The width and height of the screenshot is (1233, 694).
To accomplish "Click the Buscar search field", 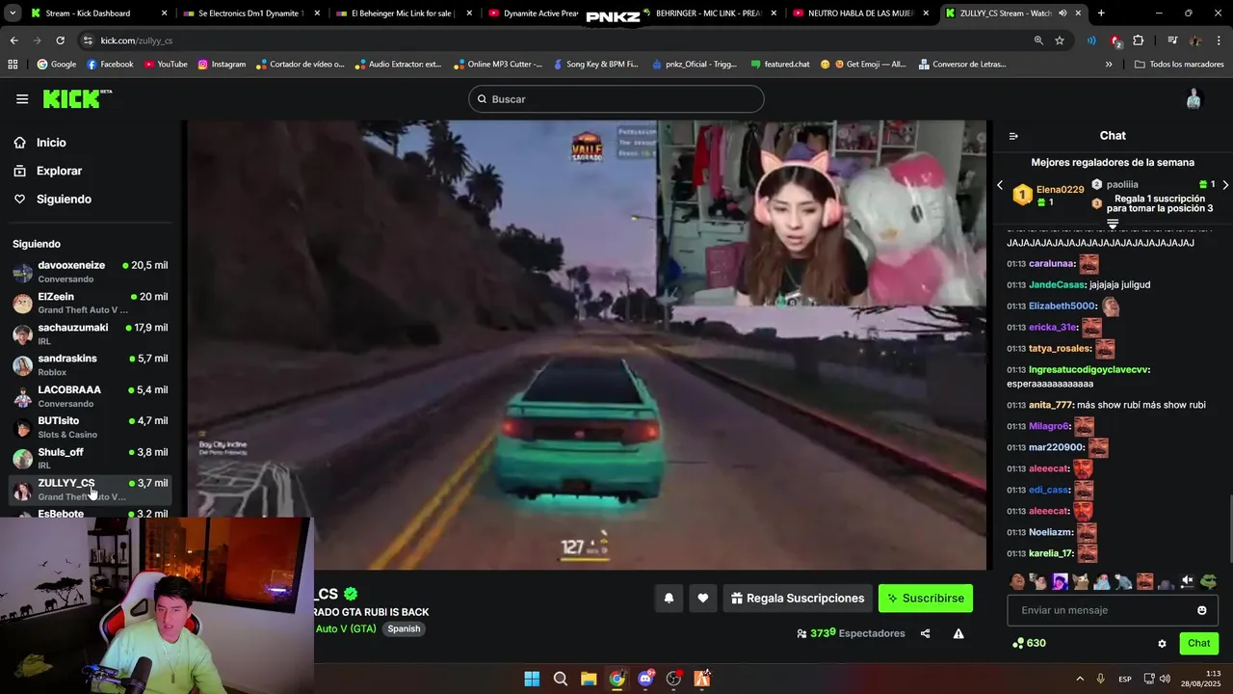I will (616, 99).
